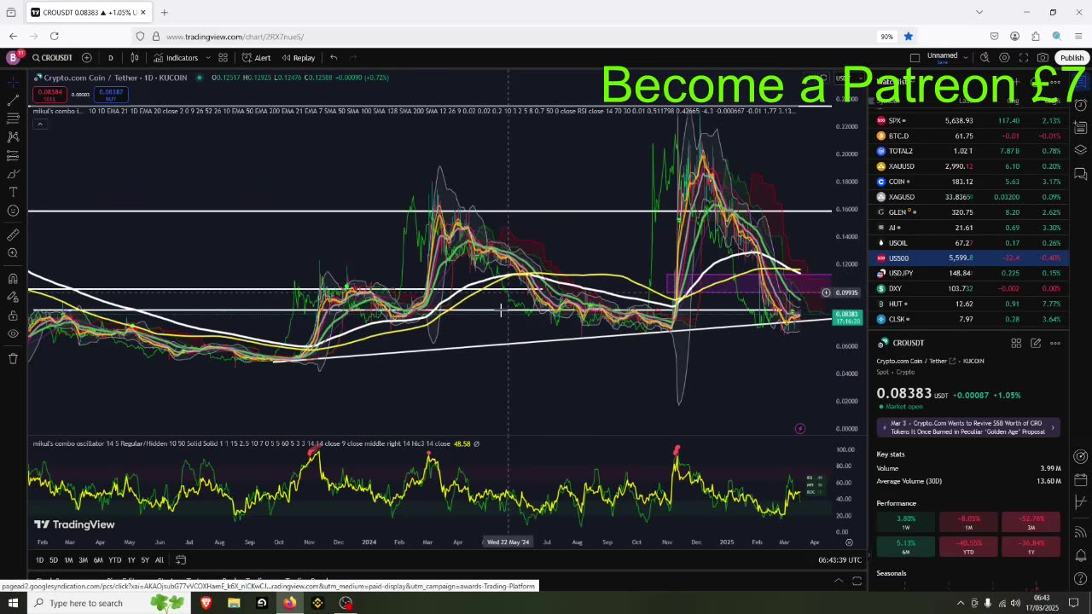Select the text annotation tool
The width and height of the screenshot is (1092, 614).
pos(13,193)
